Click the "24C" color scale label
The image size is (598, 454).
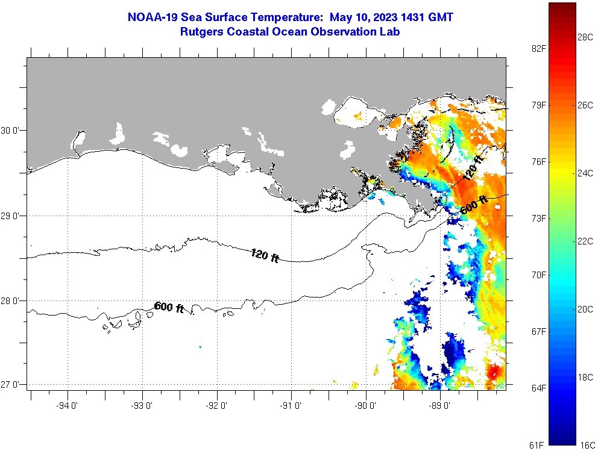[585, 173]
